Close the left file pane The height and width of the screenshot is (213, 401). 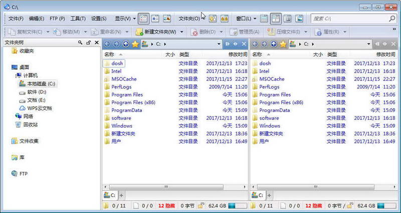point(244,44)
